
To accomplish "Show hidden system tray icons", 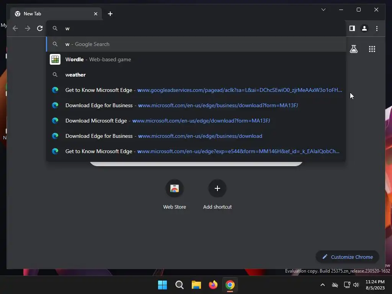I will [323, 285].
